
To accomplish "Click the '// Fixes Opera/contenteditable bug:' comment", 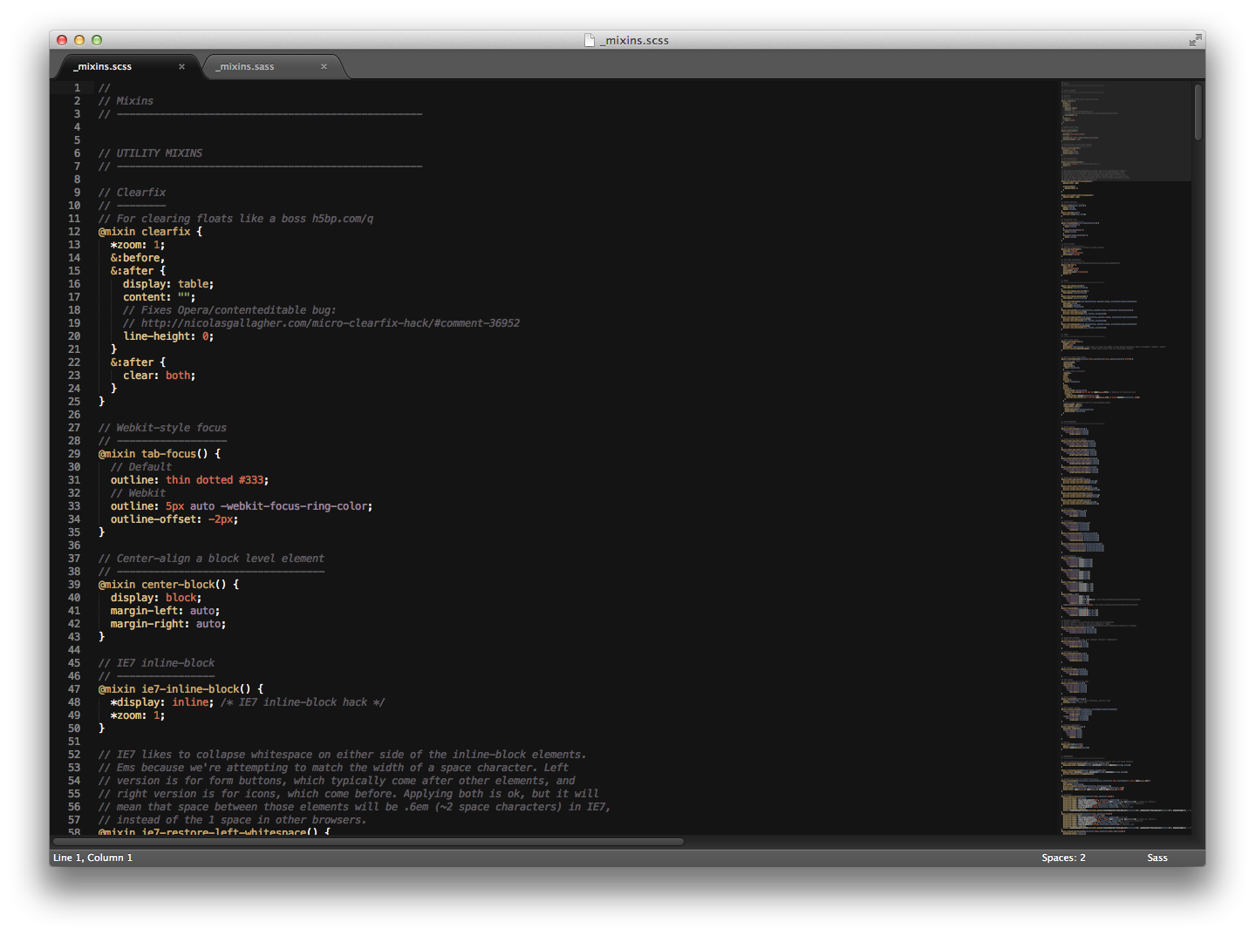I will [229, 310].
